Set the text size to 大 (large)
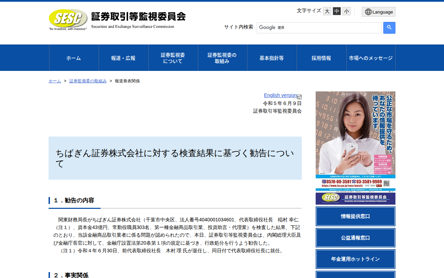The height and width of the screenshot is (278, 444). pos(327,11)
